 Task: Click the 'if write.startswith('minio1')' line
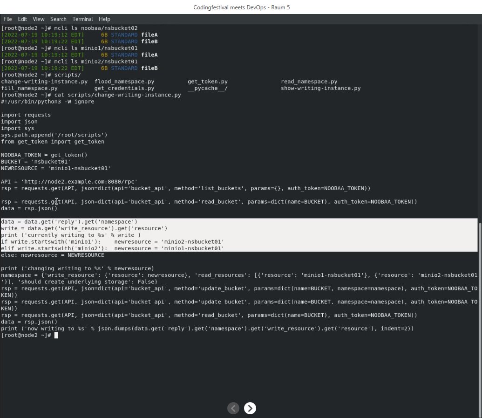tap(113, 242)
